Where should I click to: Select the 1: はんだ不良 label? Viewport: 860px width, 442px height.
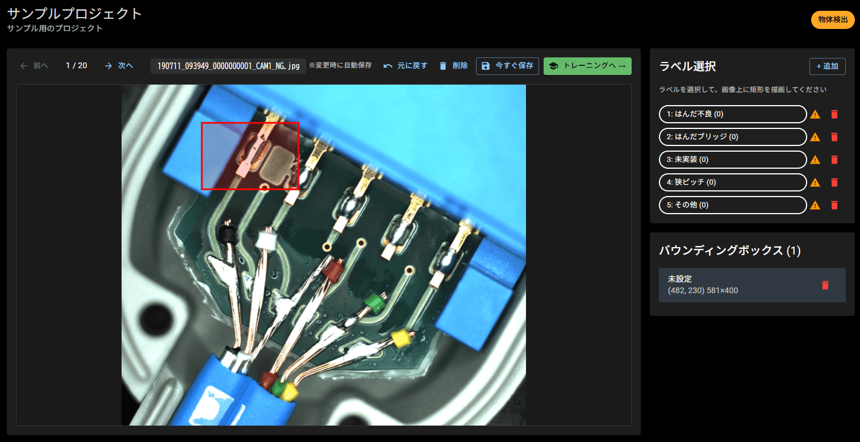pos(732,114)
